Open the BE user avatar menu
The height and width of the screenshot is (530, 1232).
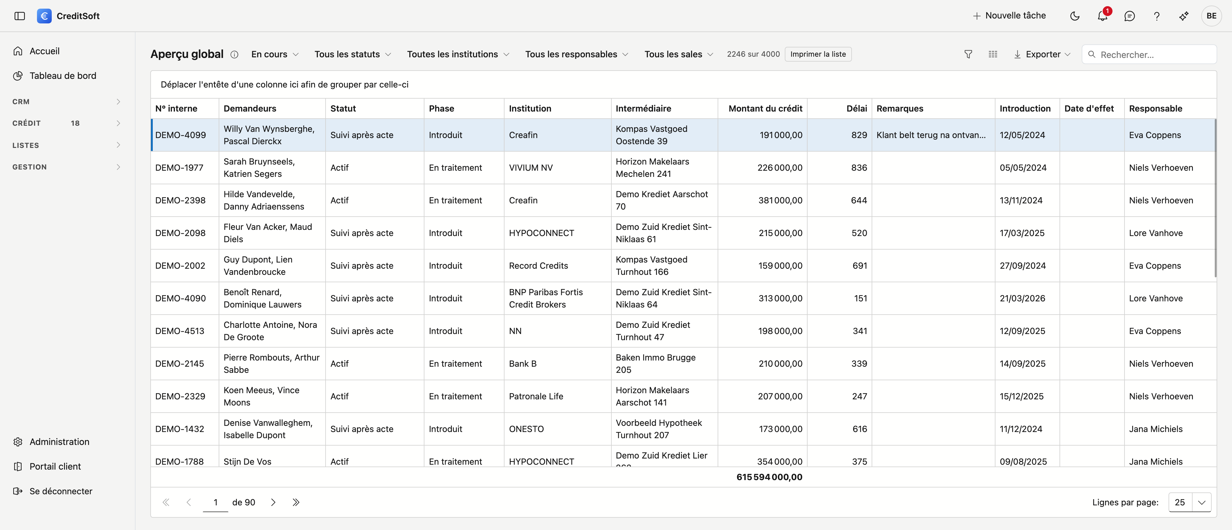(1211, 16)
